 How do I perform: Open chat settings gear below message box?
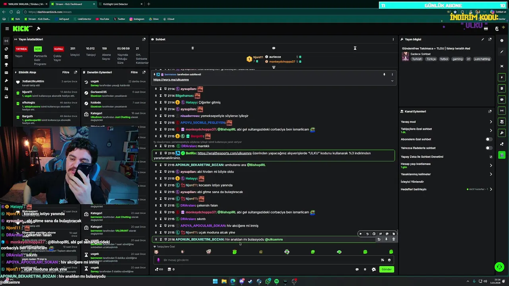point(365,269)
